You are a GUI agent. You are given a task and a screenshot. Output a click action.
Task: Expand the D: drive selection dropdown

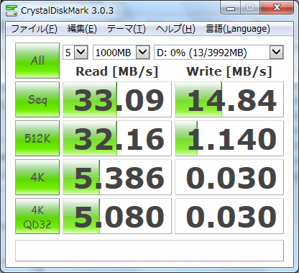(x=277, y=52)
